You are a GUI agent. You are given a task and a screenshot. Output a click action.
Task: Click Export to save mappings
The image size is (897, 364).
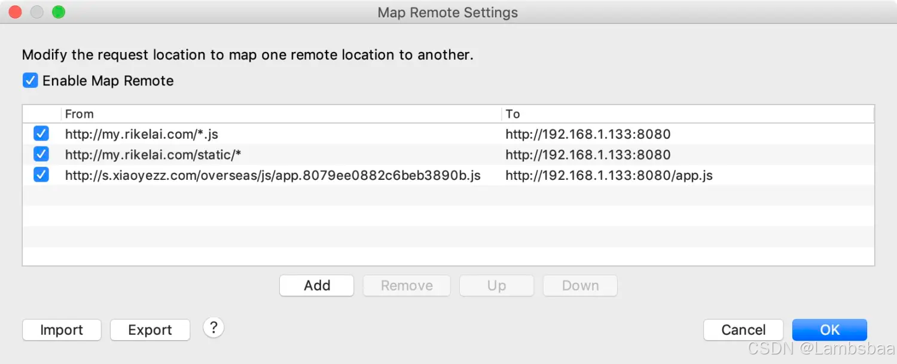tap(150, 330)
